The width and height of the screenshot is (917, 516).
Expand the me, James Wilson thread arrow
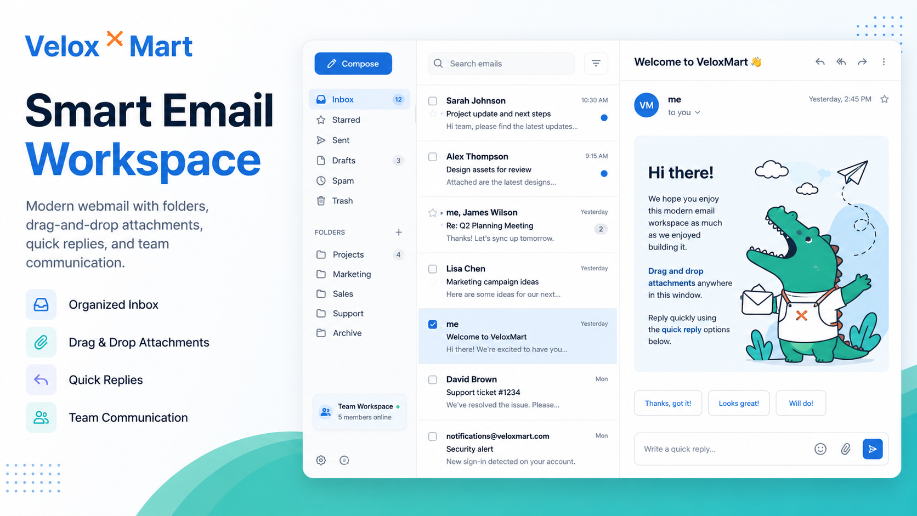pos(441,213)
